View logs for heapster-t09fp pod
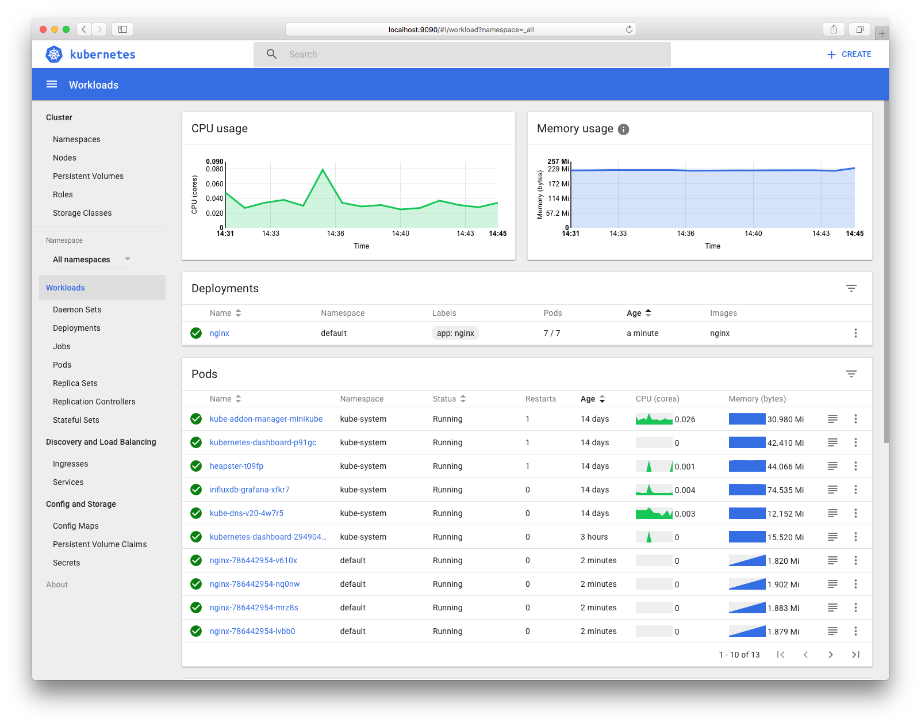 tap(832, 466)
